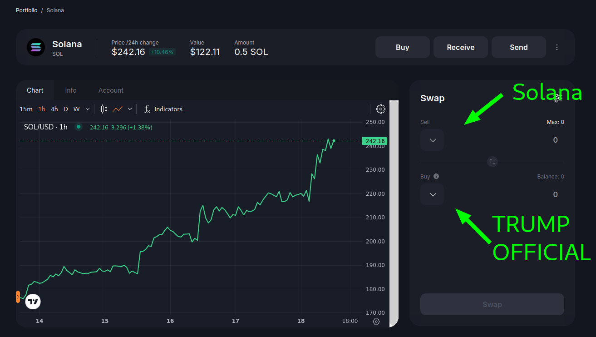Open candlestick chart type icon

click(x=104, y=109)
